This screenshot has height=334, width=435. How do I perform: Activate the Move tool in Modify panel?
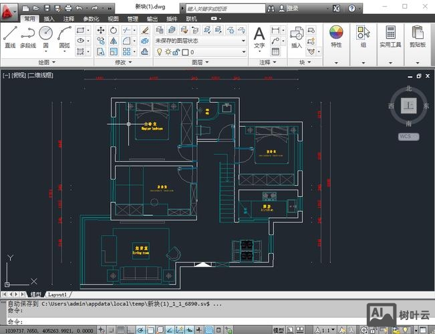(101, 30)
